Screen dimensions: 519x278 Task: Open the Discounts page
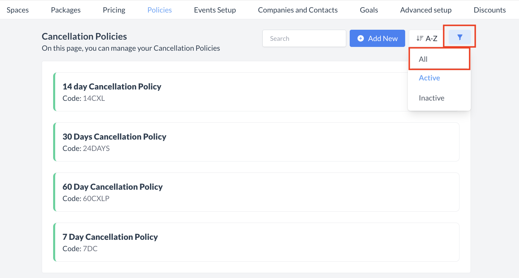(490, 10)
